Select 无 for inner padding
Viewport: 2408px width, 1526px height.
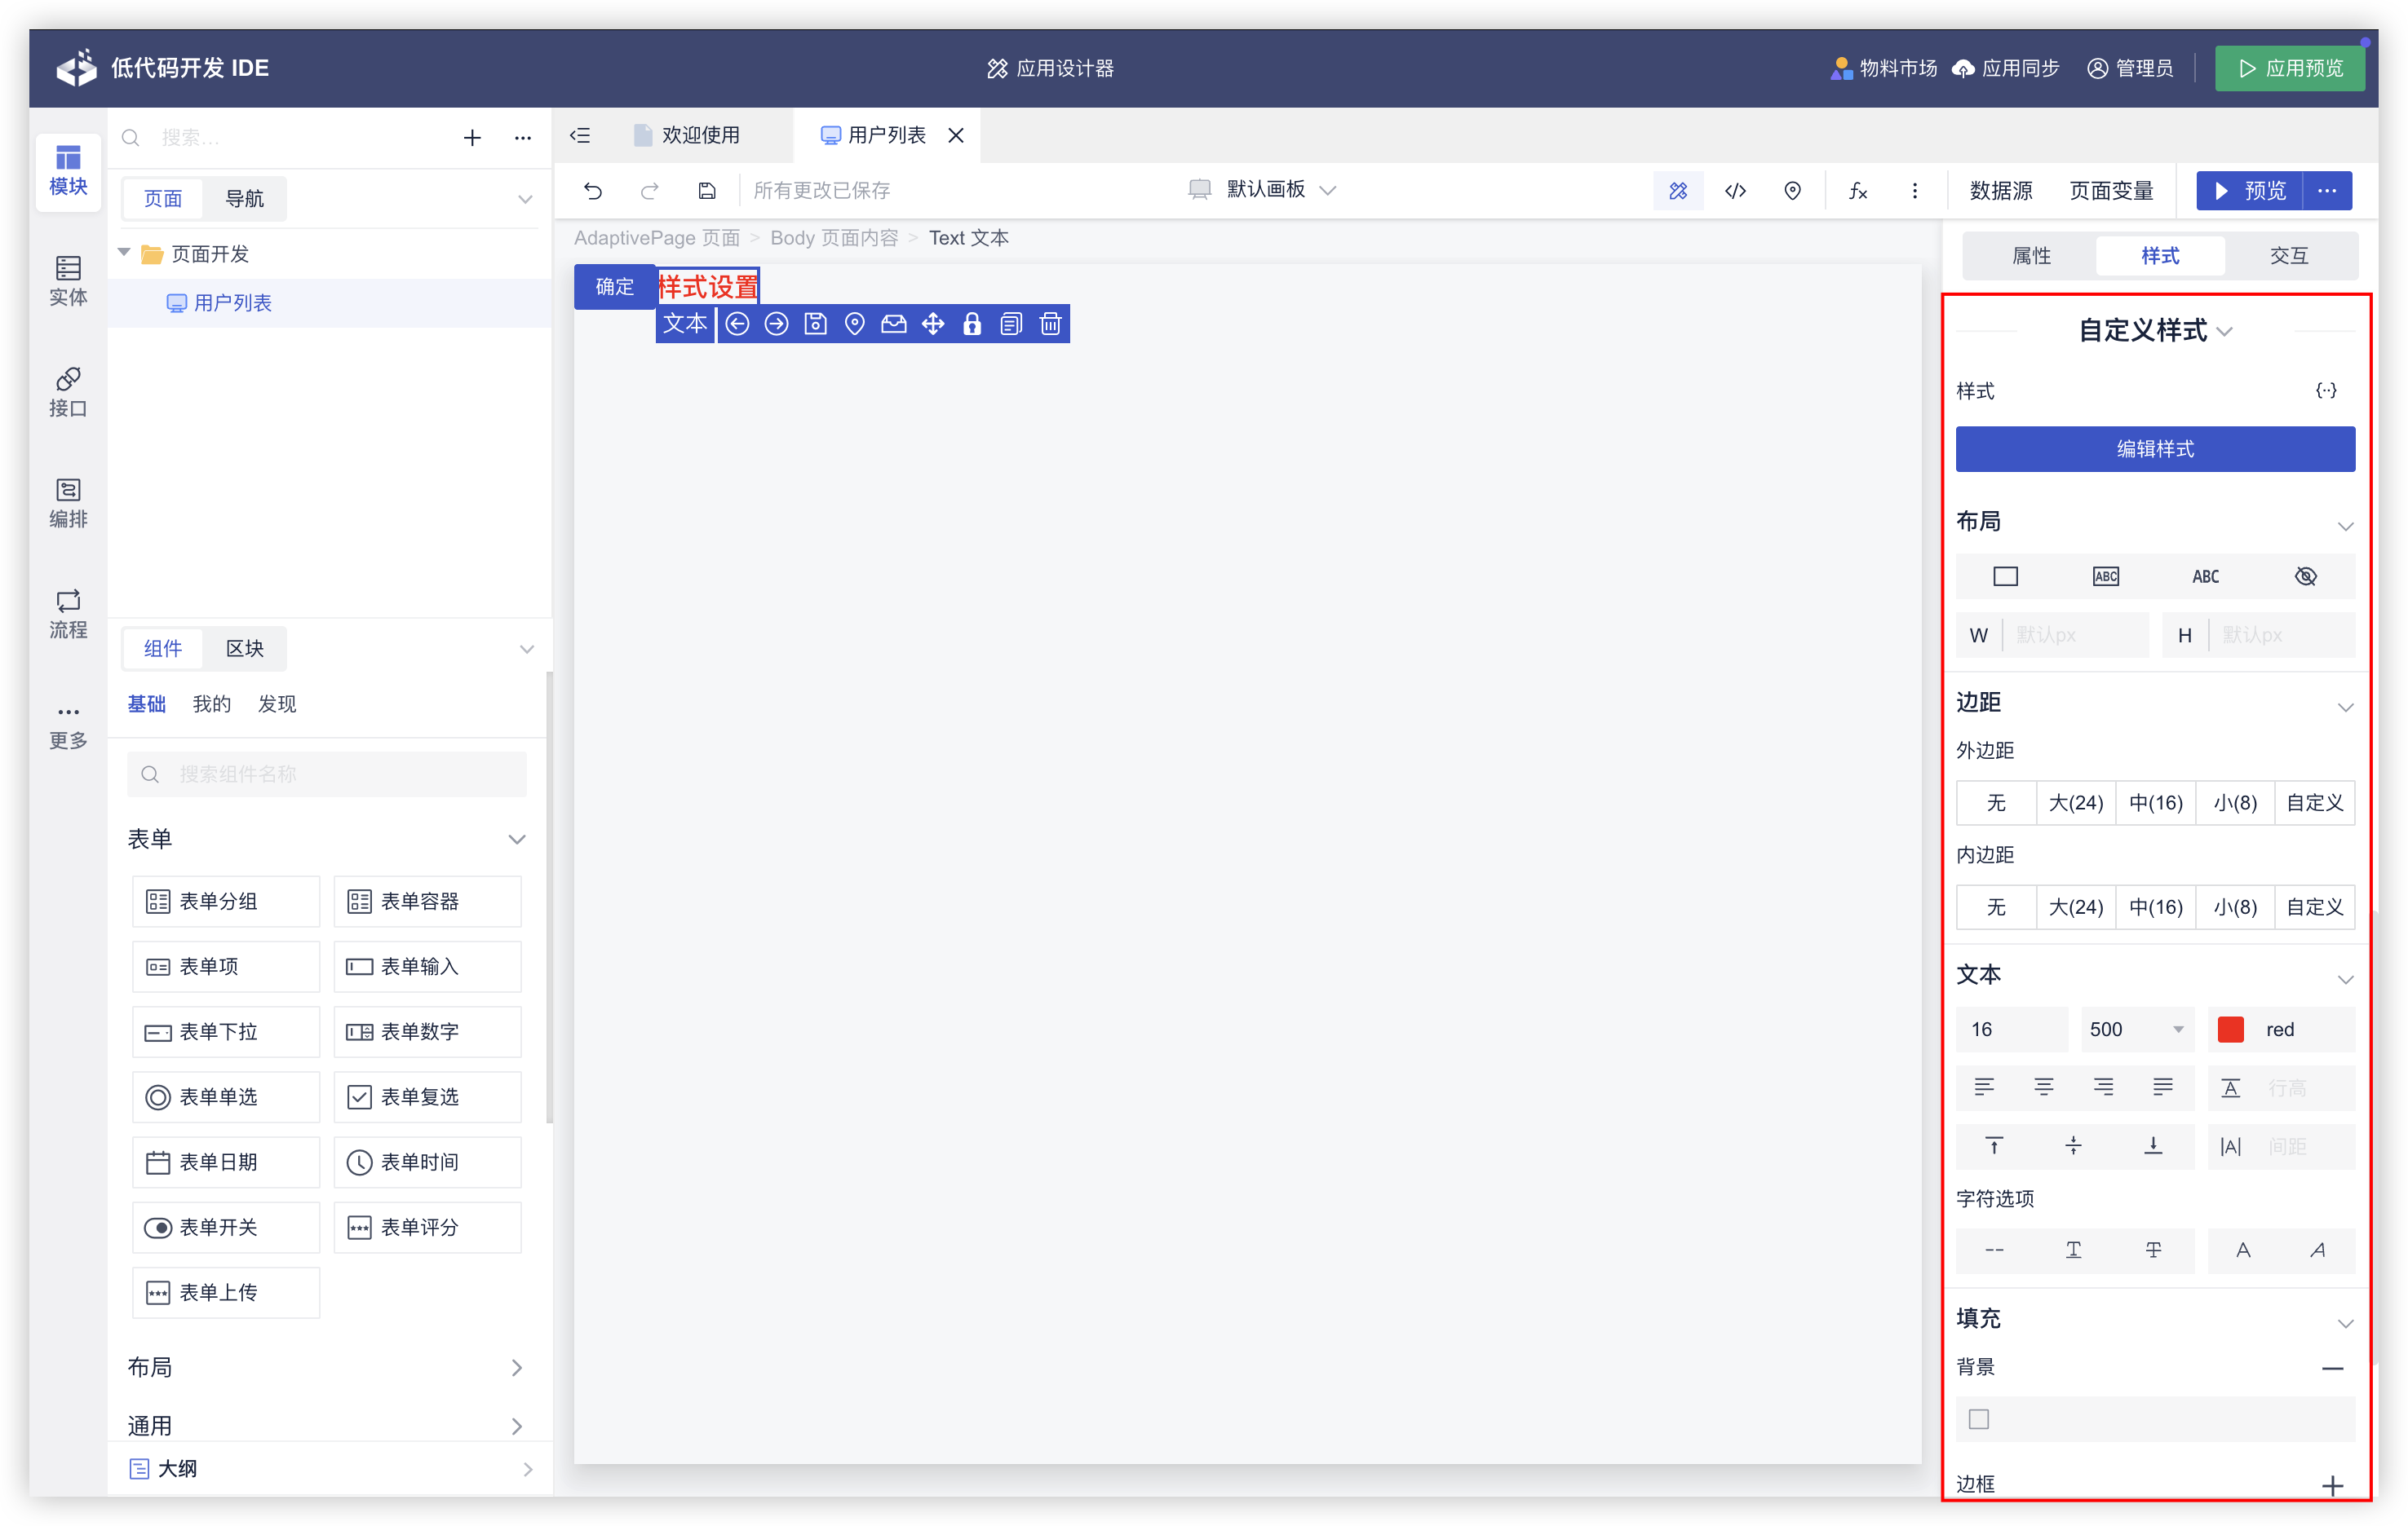pos(1995,906)
